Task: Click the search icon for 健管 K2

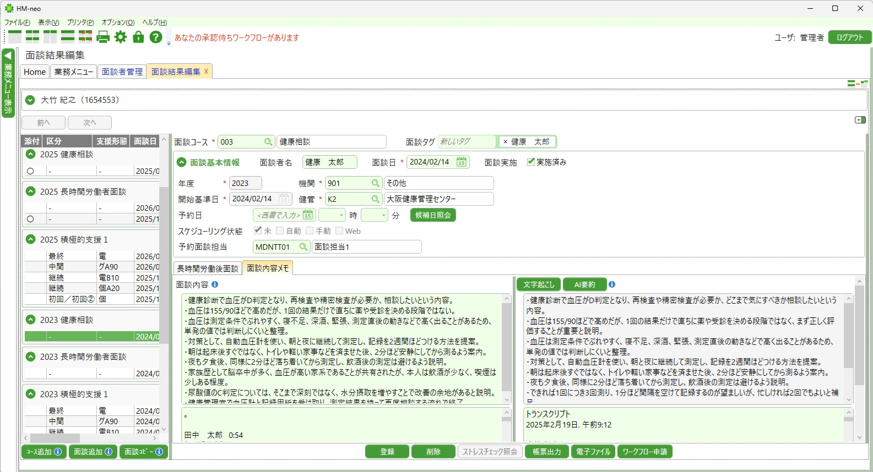Action: pyautogui.click(x=376, y=199)
